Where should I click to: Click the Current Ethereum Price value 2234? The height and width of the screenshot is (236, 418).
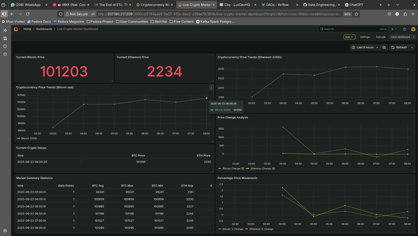pos(164,71)
